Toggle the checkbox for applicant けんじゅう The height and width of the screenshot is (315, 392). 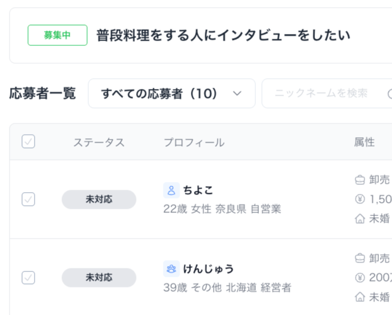[x=28, y=277]
